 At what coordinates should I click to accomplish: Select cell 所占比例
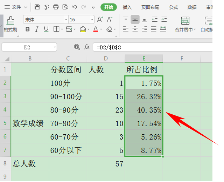click(x=144, y=69)
